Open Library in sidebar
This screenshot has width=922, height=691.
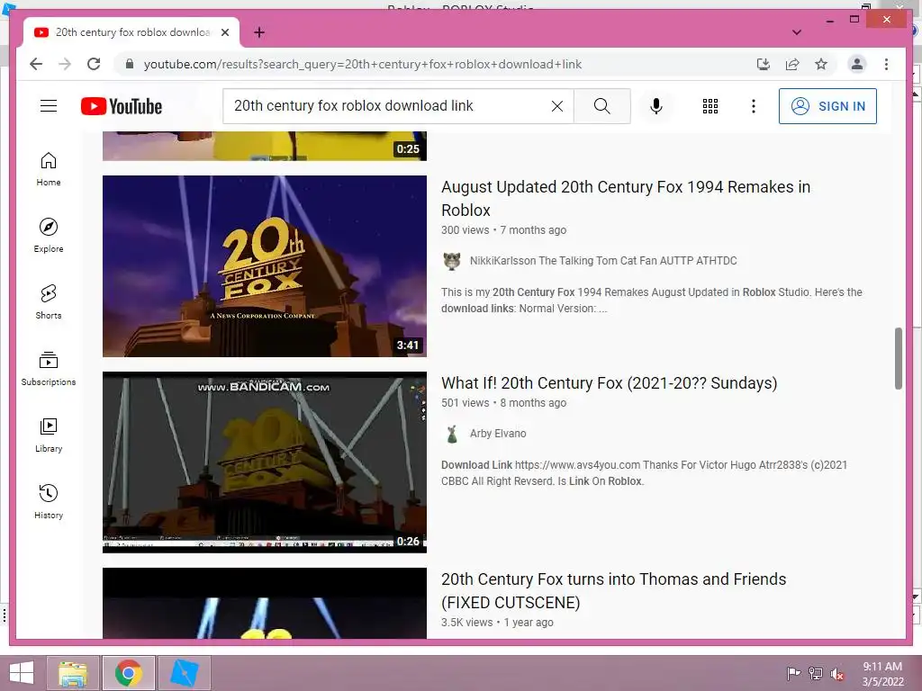(x=49, y=435)
